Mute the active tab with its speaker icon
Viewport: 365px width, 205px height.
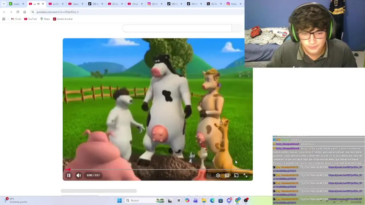point(38,4)
